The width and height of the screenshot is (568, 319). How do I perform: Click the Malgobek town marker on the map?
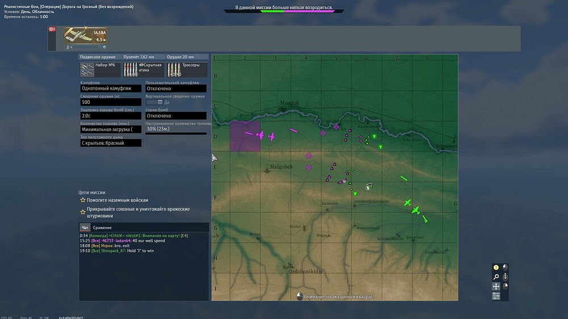click(267, 170)
